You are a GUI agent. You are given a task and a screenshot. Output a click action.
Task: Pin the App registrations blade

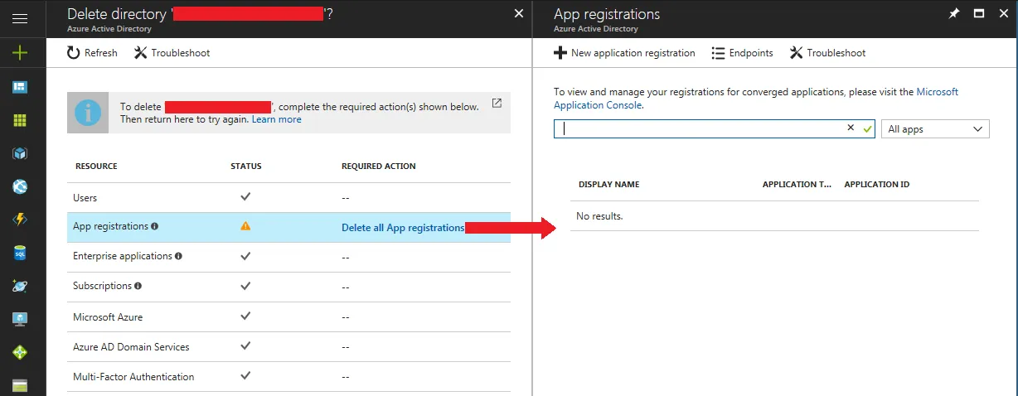[954, 13]
